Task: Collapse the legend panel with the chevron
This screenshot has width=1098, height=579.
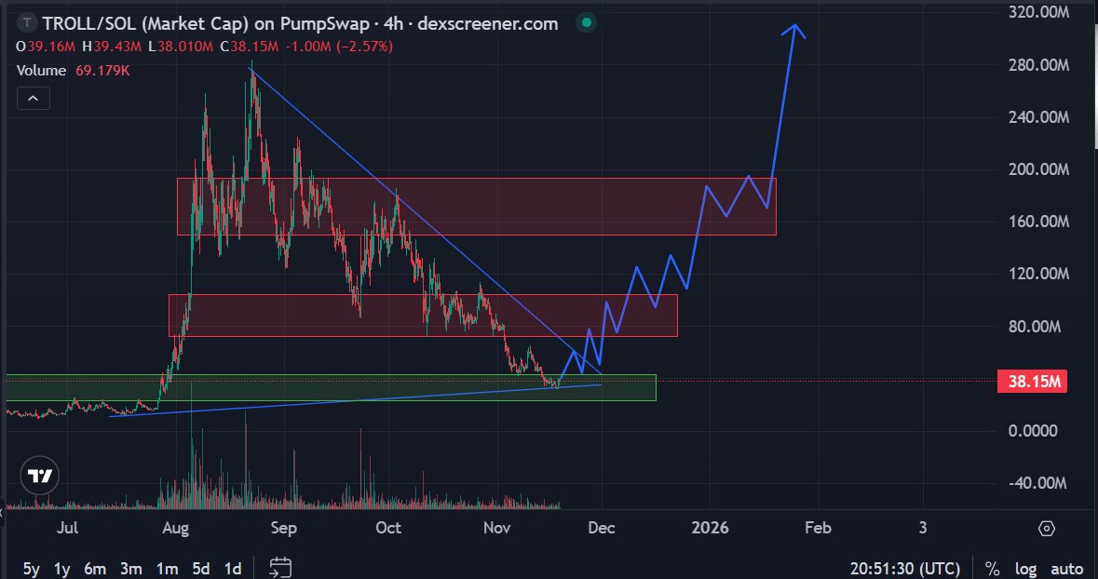Action: (x=34, y=98)
